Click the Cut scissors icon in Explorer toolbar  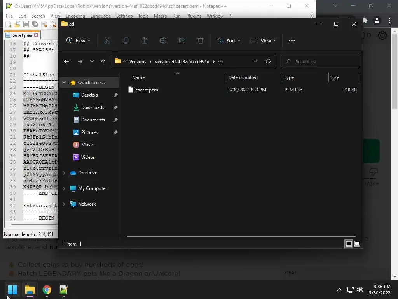(107, 40)
